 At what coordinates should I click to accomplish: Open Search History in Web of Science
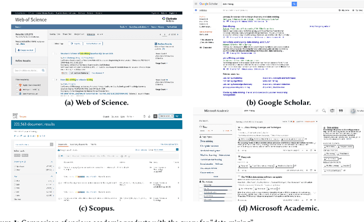pos(158,27)
